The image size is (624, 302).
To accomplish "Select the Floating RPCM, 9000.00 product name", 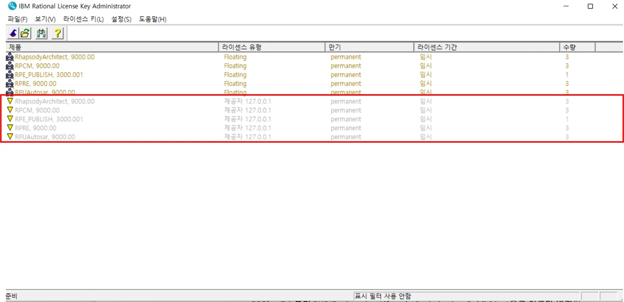I will [38, 66].
